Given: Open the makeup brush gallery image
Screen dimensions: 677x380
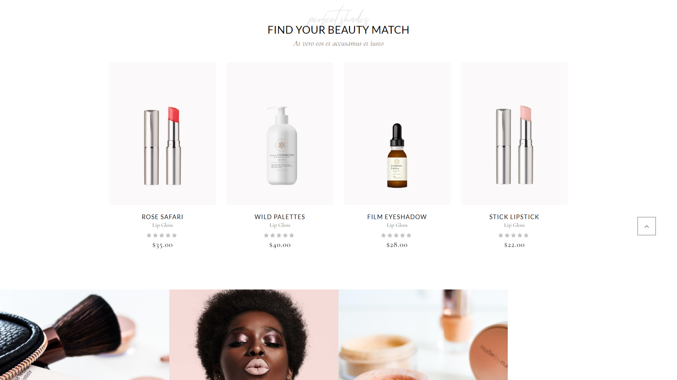Looking at the screenshot, I should [85, 335].
